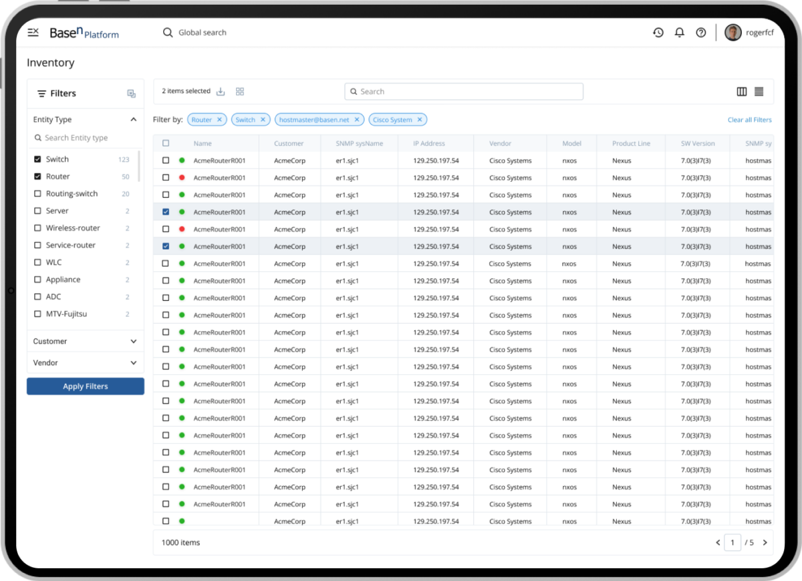Click the download export icon near items selected
This screenshot has width=802, height=581.
[221, 91]
